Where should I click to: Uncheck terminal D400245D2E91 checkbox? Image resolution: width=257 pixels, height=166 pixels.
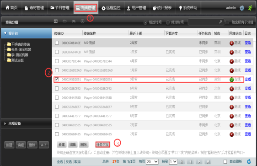tap(57, 79)
